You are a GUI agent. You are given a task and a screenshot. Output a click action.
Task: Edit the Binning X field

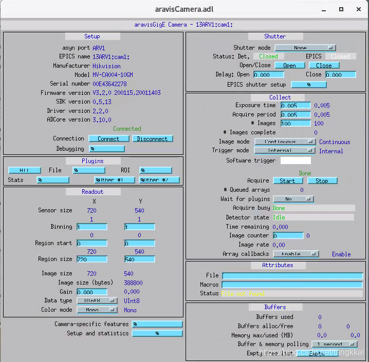92,227
